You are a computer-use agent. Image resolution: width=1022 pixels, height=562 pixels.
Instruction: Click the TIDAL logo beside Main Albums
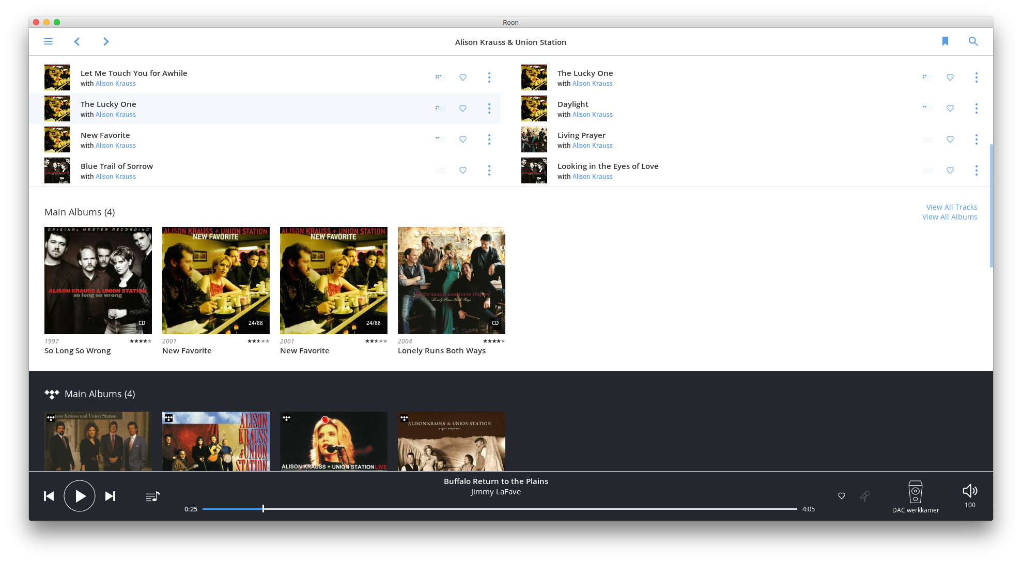coord(52,394)
